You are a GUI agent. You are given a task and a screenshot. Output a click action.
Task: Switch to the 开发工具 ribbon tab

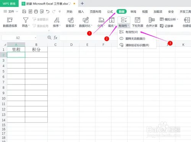click(185, 11)
